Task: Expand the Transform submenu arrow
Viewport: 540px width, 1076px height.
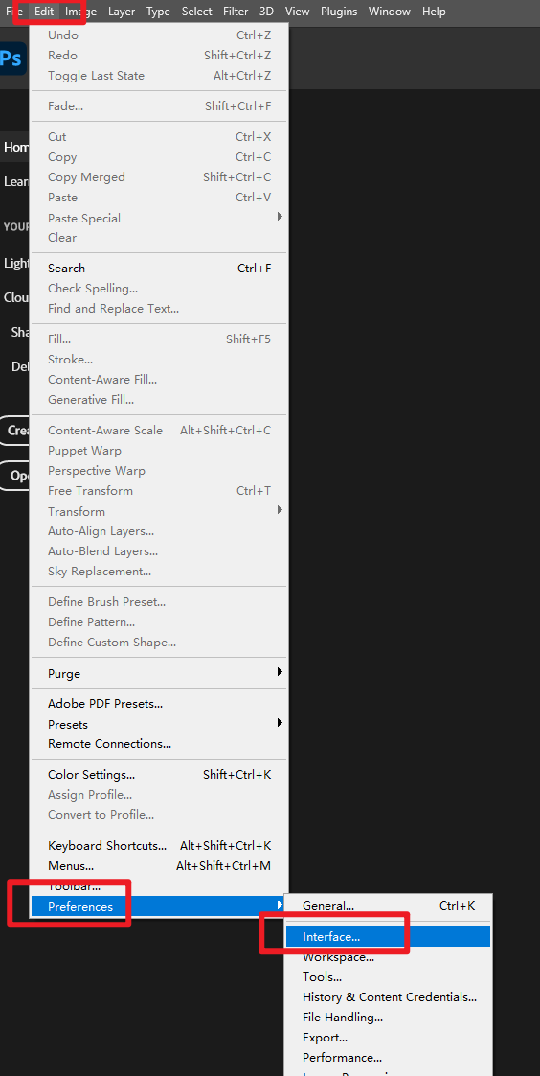Action: pos(280,510)
